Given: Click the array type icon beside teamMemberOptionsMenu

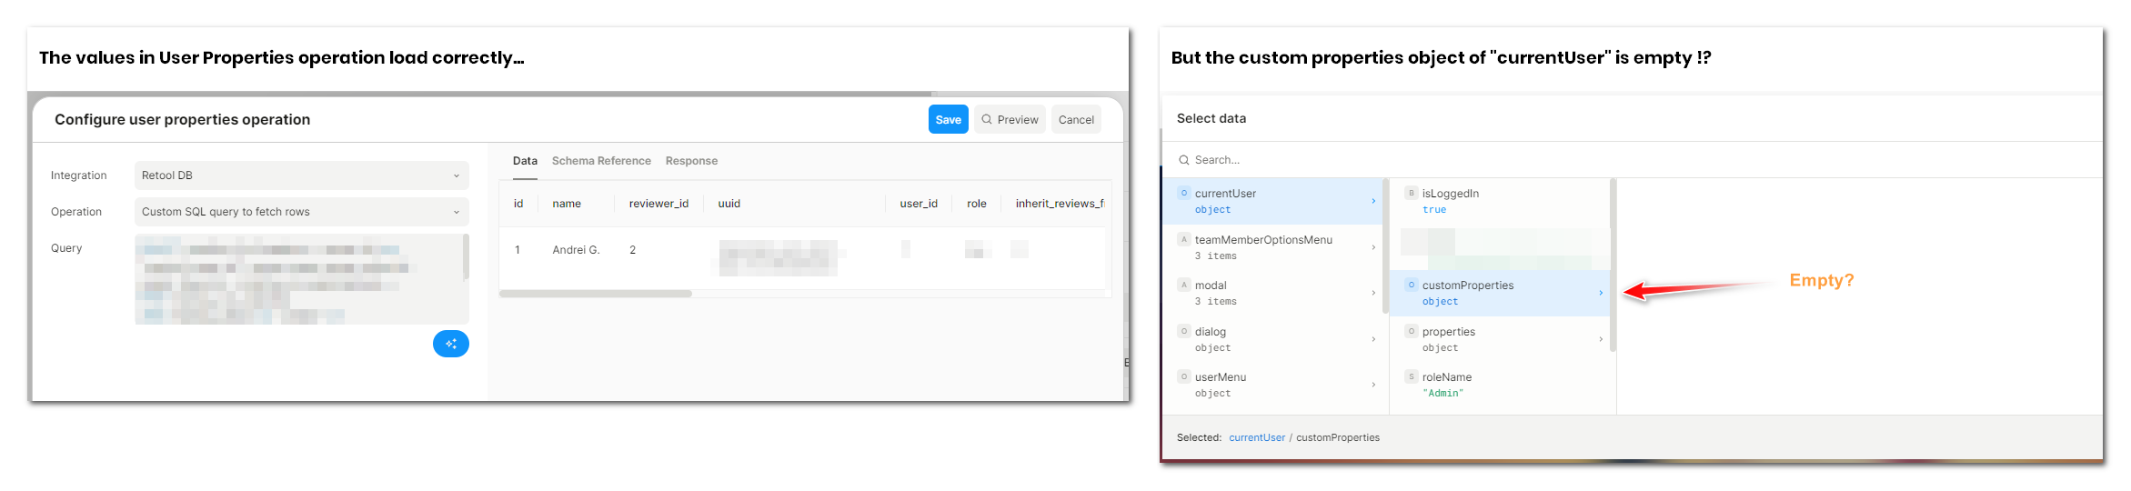Looking at the screenshot, I should (x=1183, y=239).
